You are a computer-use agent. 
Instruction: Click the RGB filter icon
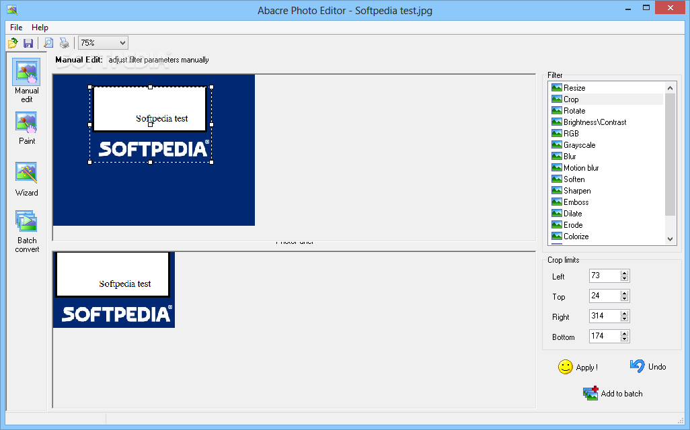(557, 133)
